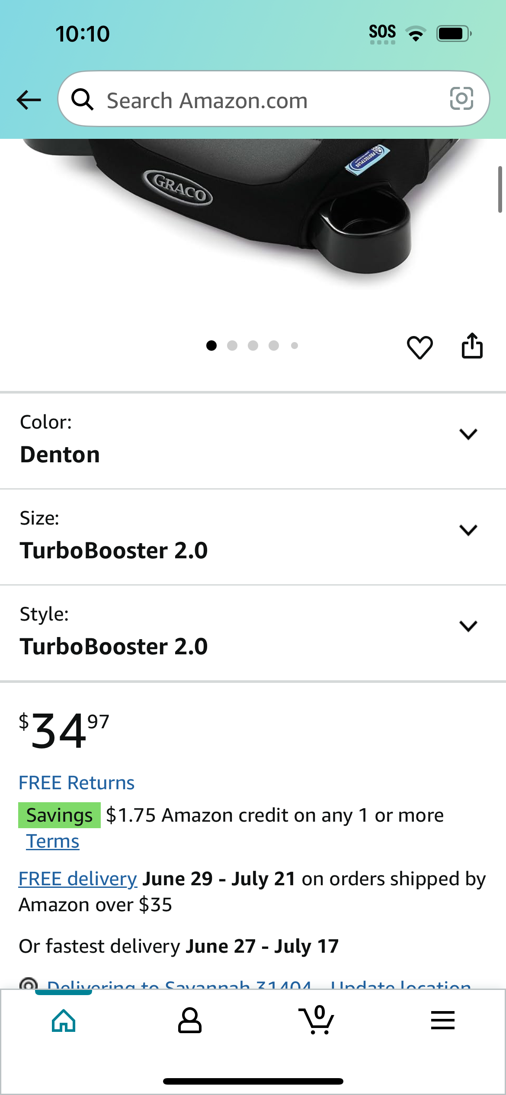Open the account profile tab
The height and width of the screenshot is (1095, 506).
point(189,1021)
